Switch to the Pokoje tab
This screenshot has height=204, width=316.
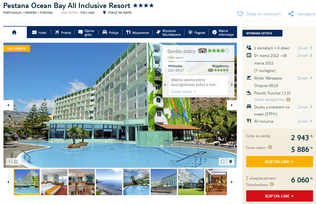tap(110, 32)
